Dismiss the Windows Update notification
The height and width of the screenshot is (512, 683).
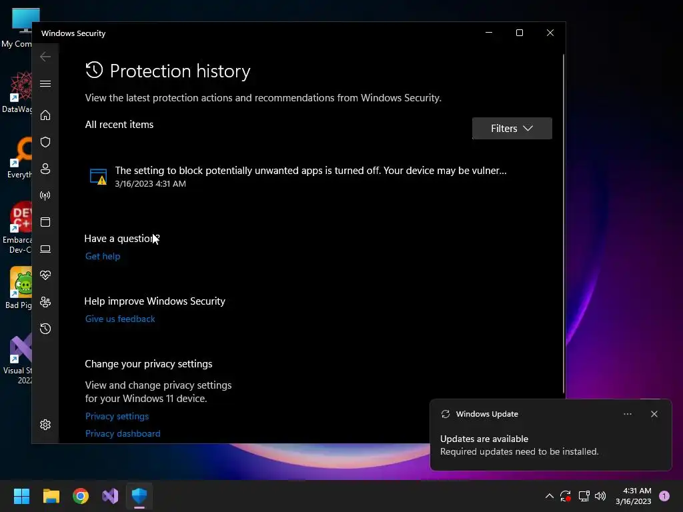point(654,414)
